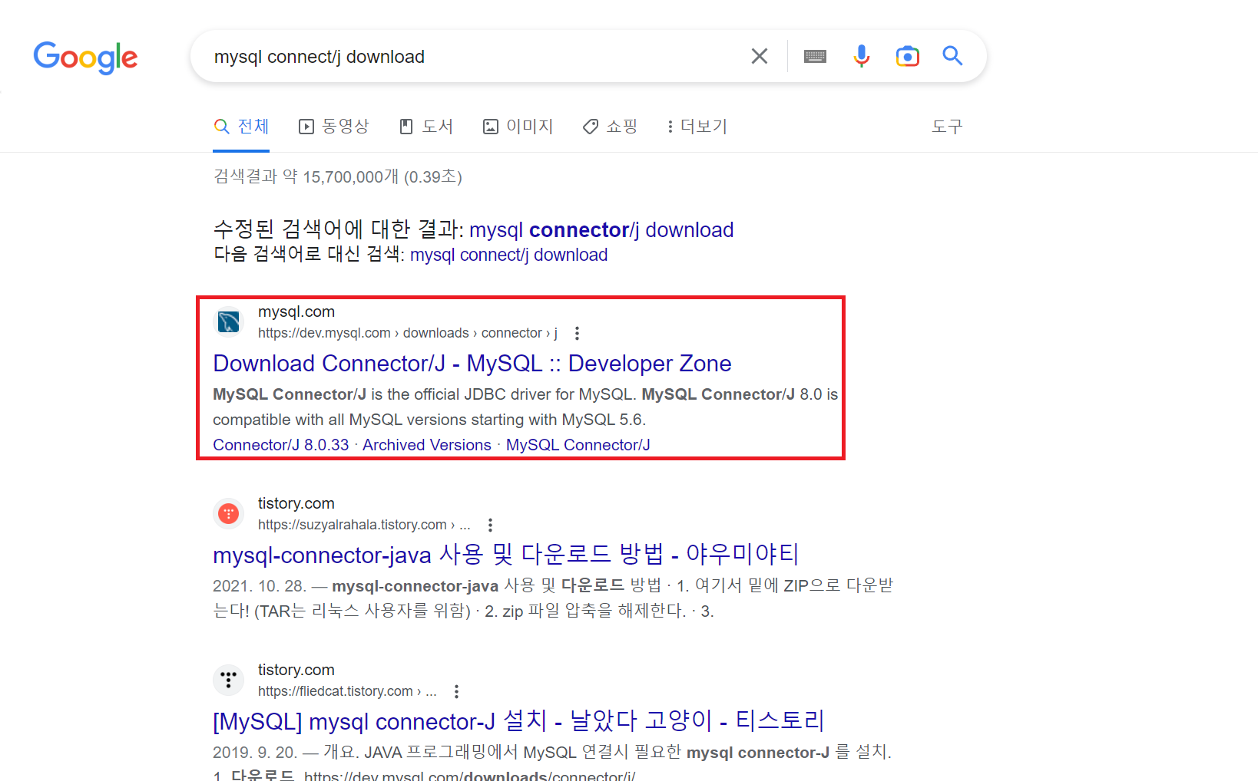
Task: Open '[MySQL] mysql connector-J 설치' result
Action: [x=518, y=721]
